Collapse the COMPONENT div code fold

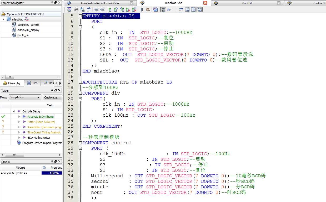click(x=81, y=93)
